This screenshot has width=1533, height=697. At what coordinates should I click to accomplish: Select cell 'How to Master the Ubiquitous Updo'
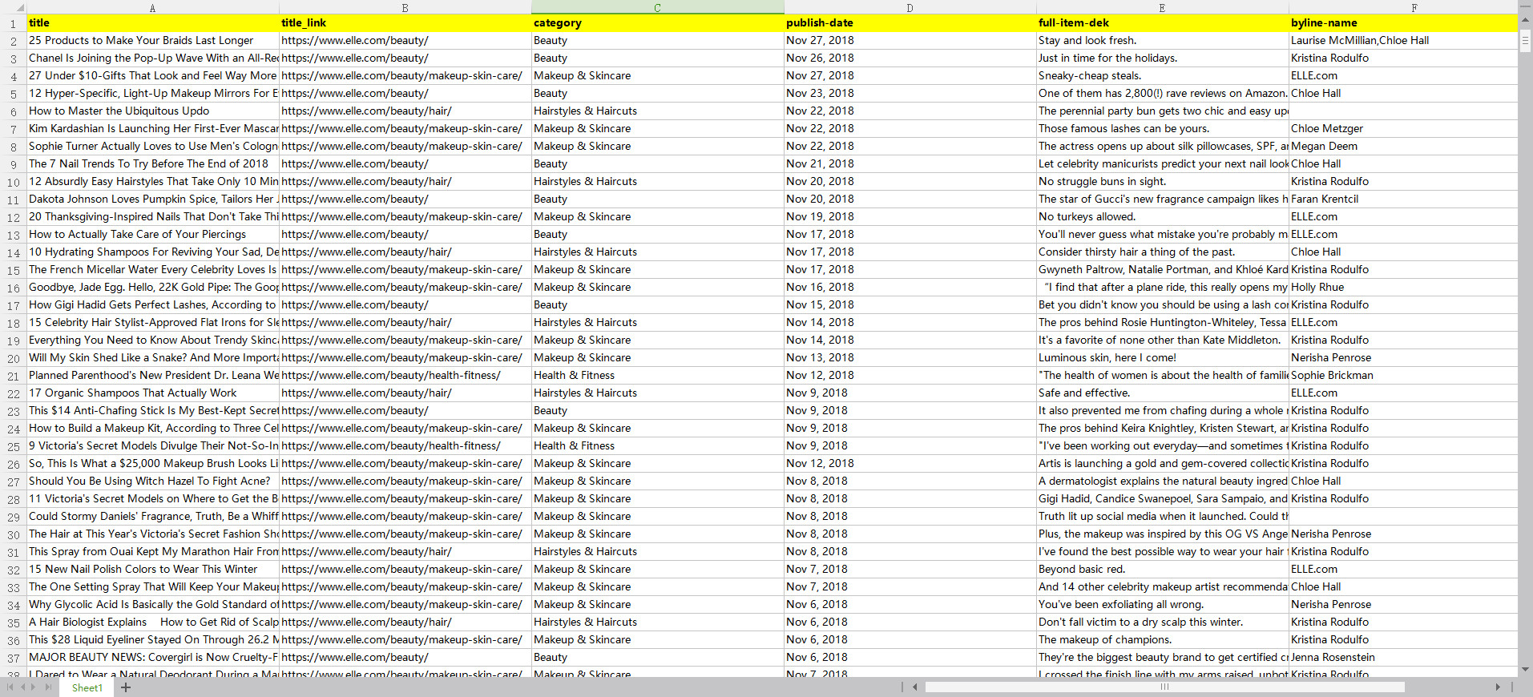[153, 111]
